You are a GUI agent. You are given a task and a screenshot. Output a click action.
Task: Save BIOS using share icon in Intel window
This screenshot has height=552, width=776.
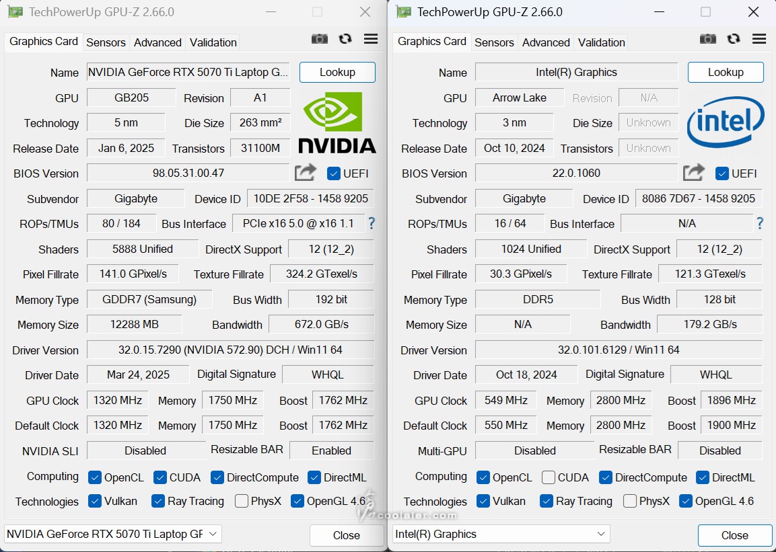(694, 173)
